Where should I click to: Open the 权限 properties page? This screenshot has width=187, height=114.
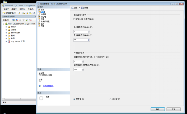point(43,26)
